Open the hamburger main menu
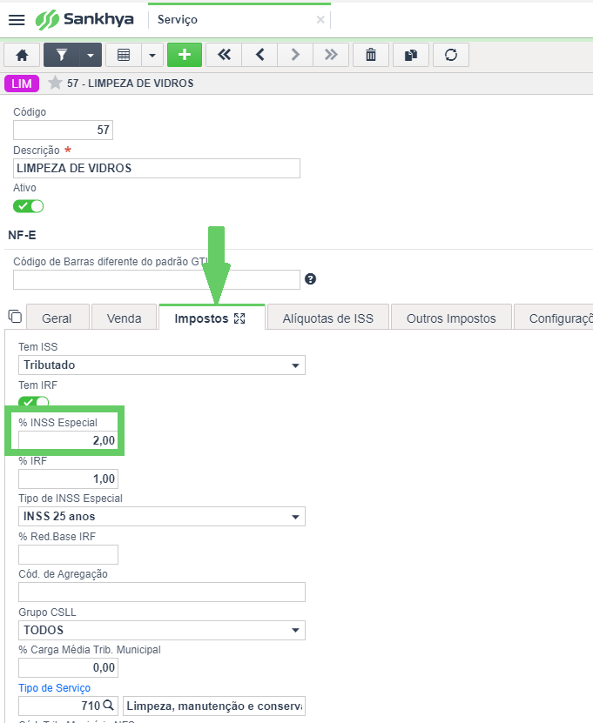This screenshot has width=593, height=723. [x=17, y=20]
